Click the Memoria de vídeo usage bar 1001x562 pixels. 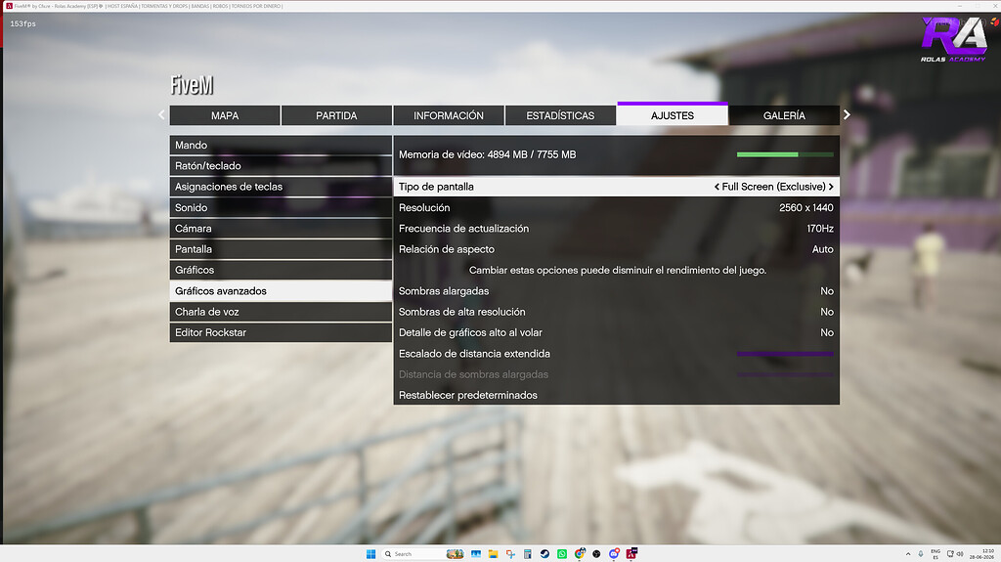click(x=785, y=154)
